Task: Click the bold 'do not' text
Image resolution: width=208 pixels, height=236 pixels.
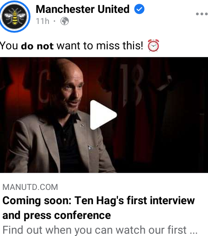Action: [37, 46]
